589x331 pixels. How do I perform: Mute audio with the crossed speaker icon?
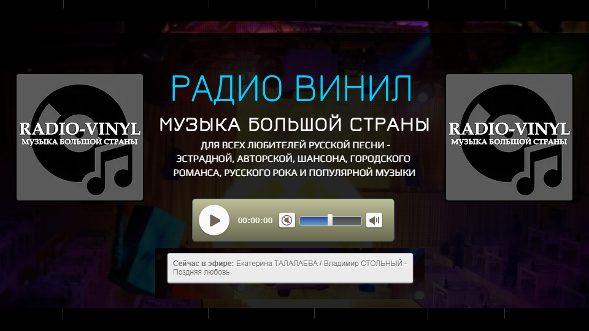click(x=287, y=220)
